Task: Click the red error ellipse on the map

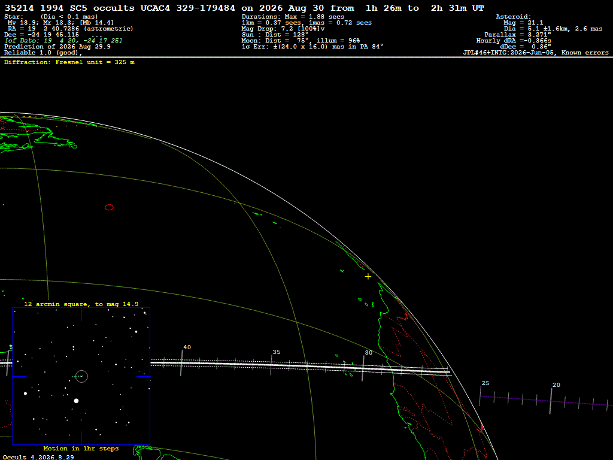Action: click(x=109, y=207)
